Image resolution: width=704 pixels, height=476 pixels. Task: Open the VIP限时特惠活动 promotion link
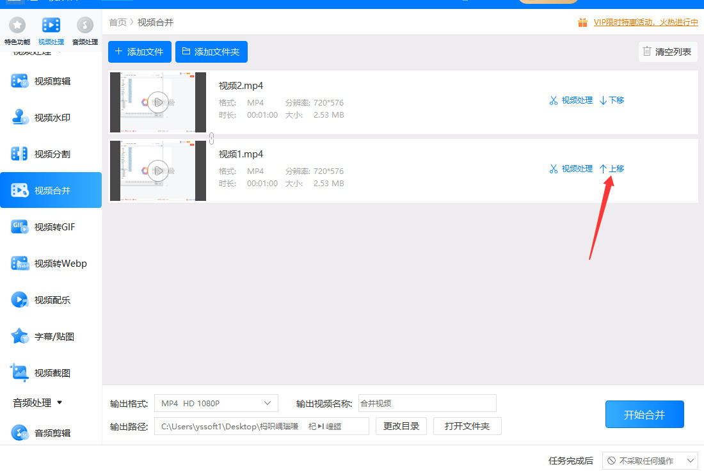pos(646,22)
